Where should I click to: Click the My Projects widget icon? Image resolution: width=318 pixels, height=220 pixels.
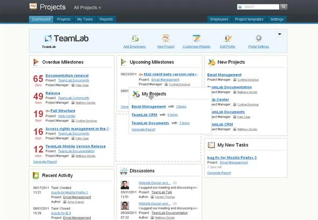click(136, 94)
